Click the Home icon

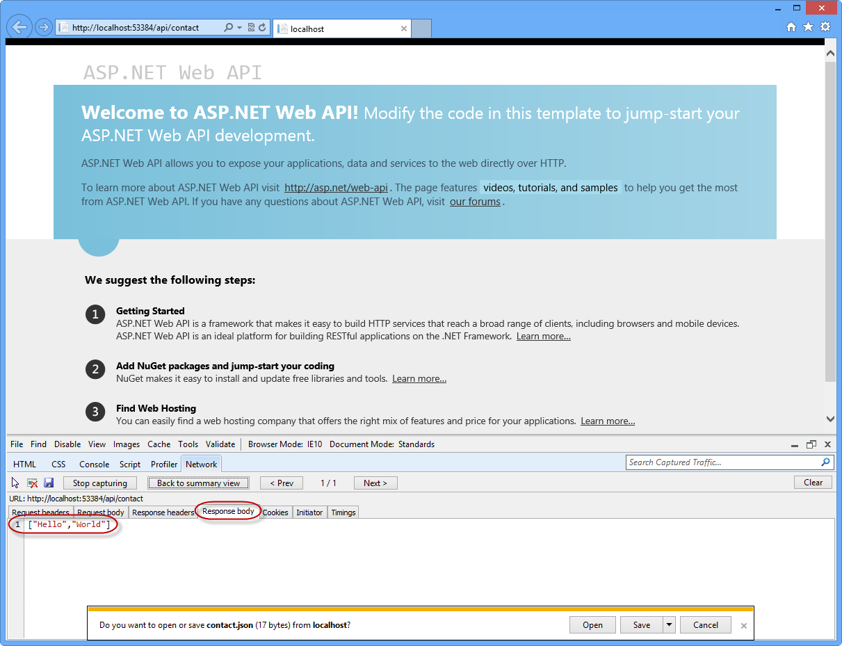click(791, 26)
